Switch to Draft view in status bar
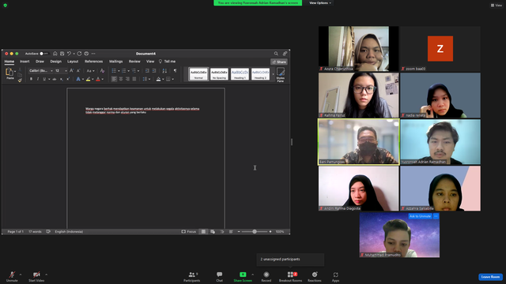Screen dimensions: 506x284 coord(231,231)
